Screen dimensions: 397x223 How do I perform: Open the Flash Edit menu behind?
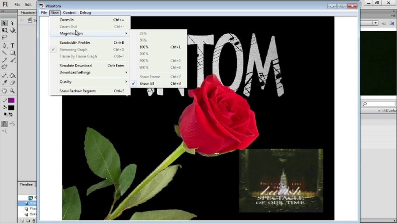point(28,5)
